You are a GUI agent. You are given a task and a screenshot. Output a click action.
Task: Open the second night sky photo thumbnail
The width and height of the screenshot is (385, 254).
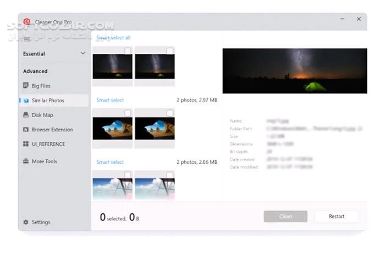pyautogui.click(x=155, y=67)
